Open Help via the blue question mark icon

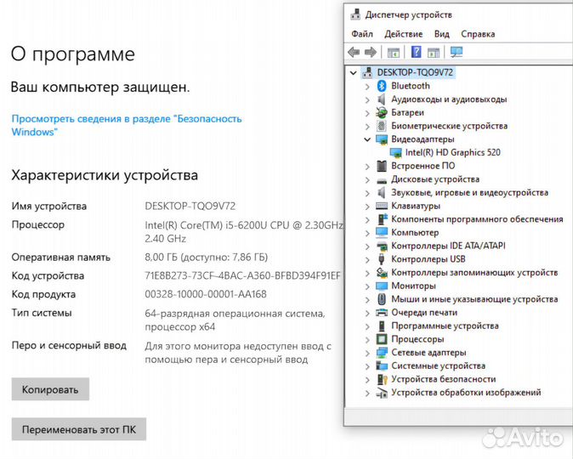[416, 52]
